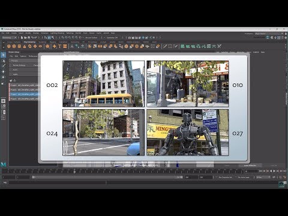Viewport: 288px width, 216px height.
Task: Click the four-pane layout icon
Action: (x=4, y=107)
